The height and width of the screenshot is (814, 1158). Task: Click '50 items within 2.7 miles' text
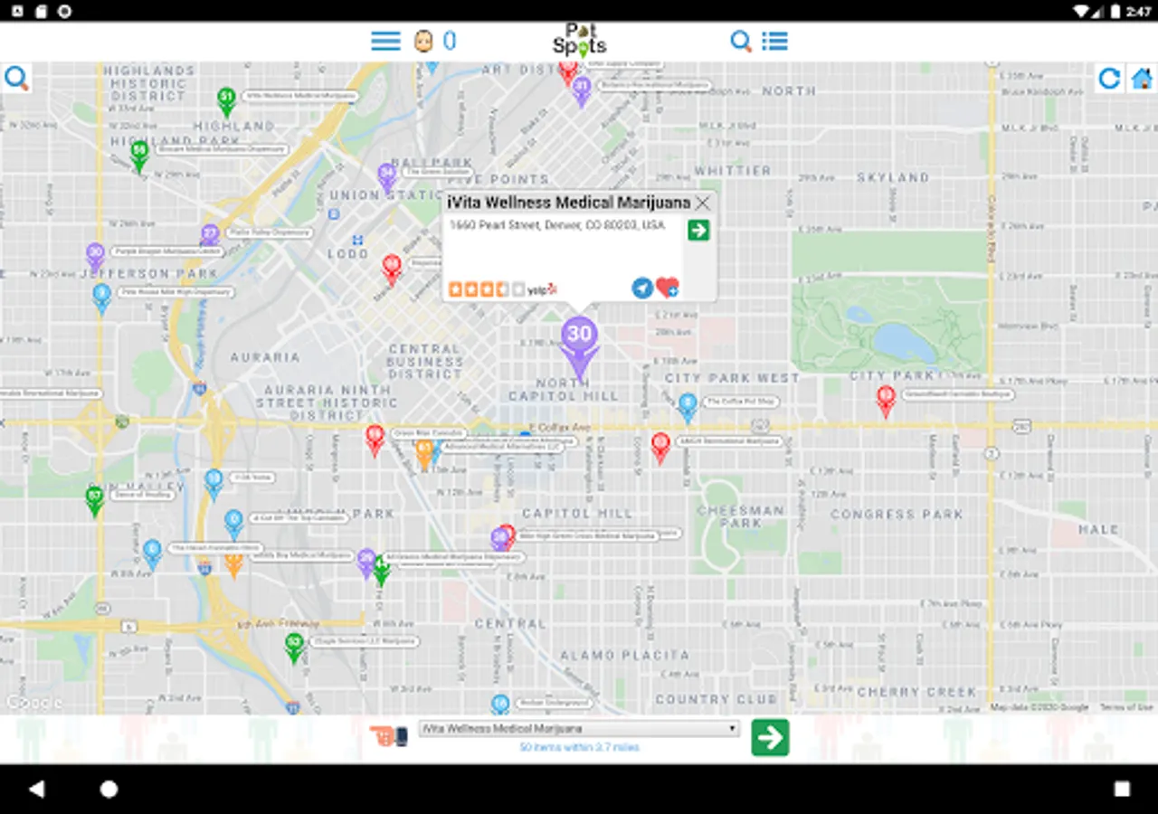point(579,748)
